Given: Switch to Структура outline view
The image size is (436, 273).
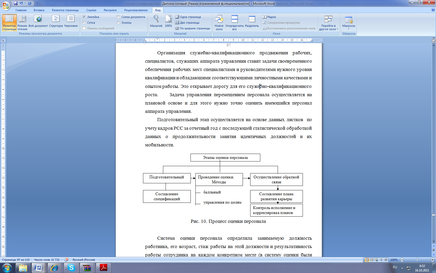Looking at the screenshot, I should click(56, 21).
